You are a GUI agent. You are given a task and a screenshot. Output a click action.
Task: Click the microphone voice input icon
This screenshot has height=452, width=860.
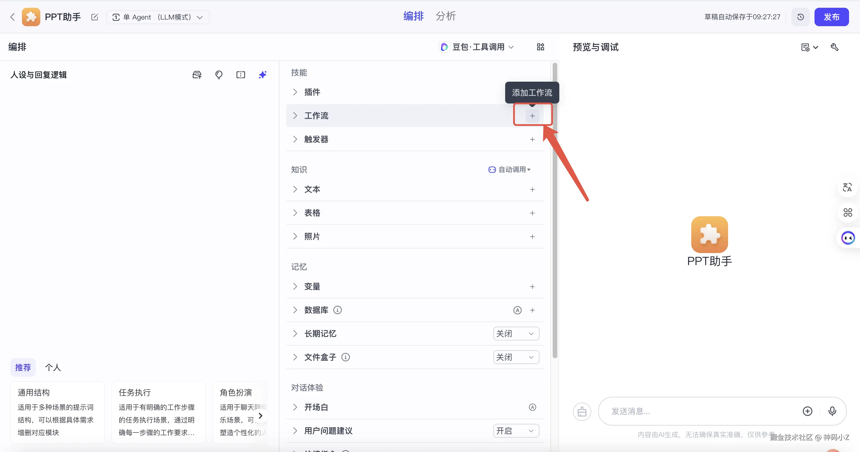click(x=832, y=411)
